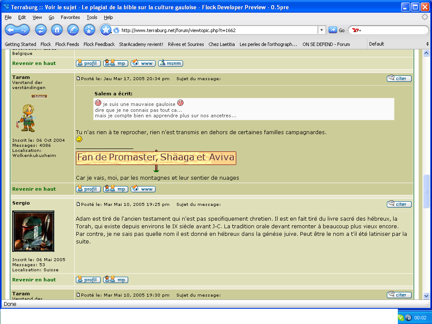Send mp to Taram below signature post
Image resolution: width=432 pixels, height=324 pixels.
click(x=116, y=189)
